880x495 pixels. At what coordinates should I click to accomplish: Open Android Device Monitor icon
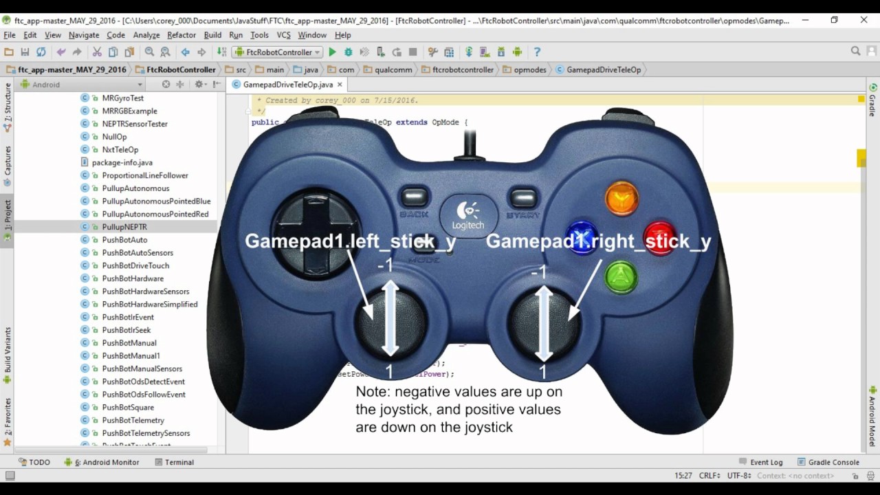[x=517, y=52]
